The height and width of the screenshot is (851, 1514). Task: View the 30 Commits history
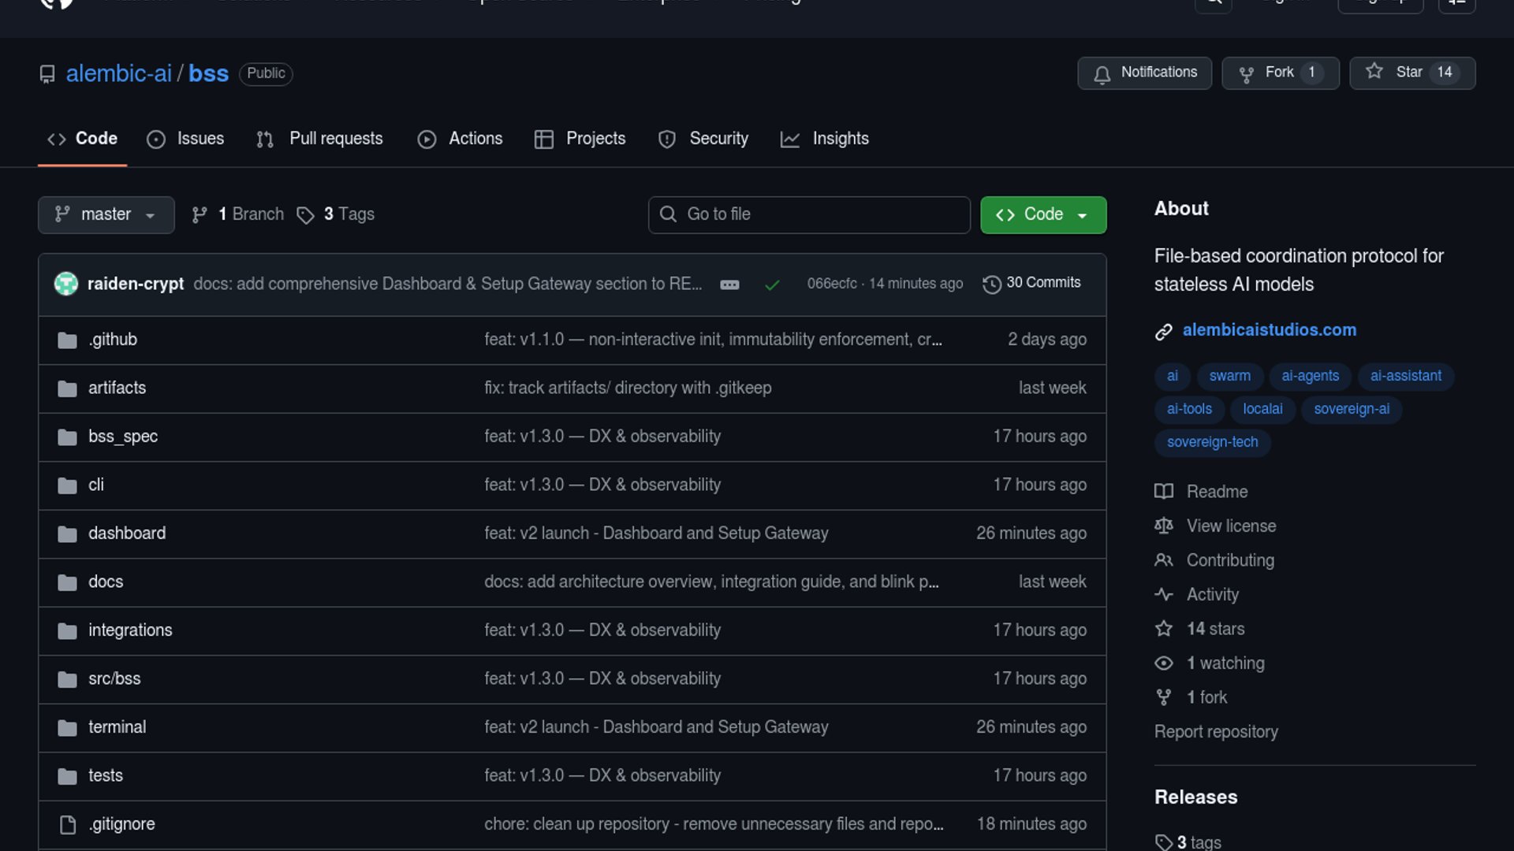coord(1031,283)
